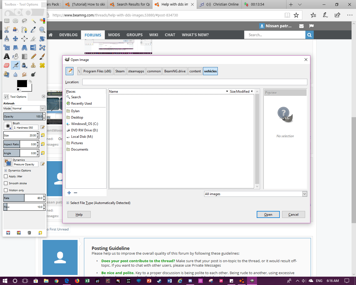This screenshot has width=356, height=285.
Task: Select the Crop tool
Action: 33,39
